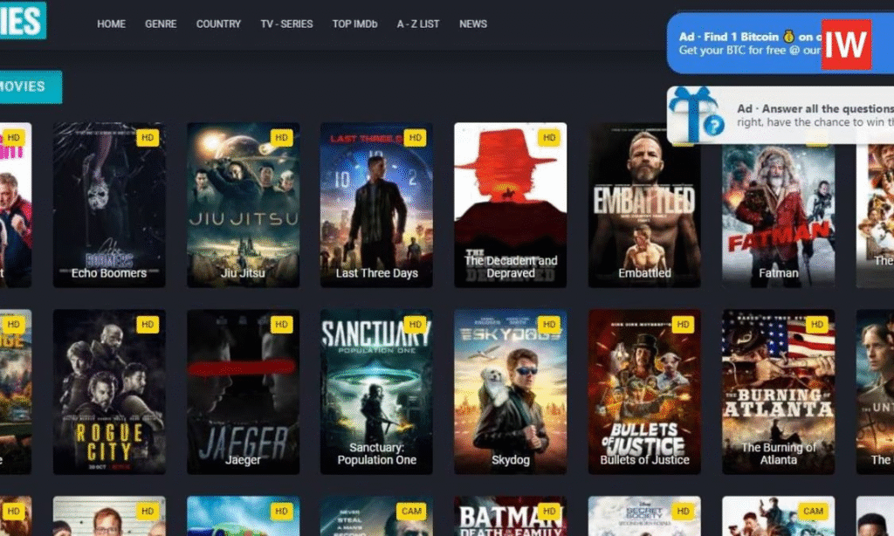Click the Find 1 Bitcoin ad banner
Image resolution: width=894 pixels, height=536 pixels.
(746, 44)
